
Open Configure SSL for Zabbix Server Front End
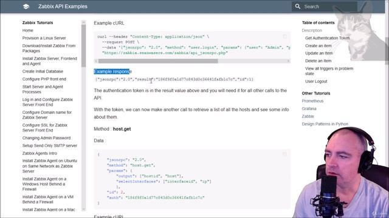(45, 128)
